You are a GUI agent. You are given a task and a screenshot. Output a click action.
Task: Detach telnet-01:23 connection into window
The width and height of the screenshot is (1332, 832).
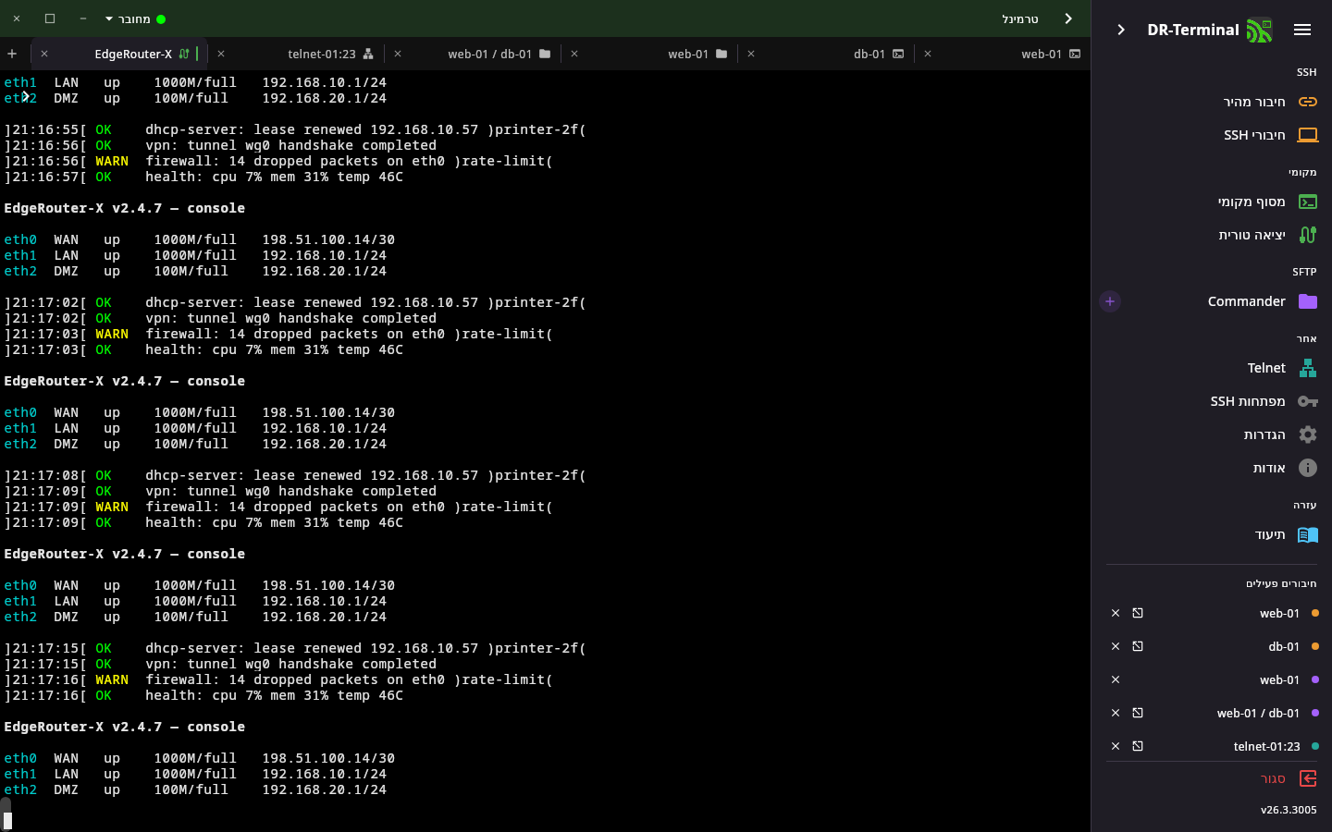pyautogui.click(x=1138, y=746)
